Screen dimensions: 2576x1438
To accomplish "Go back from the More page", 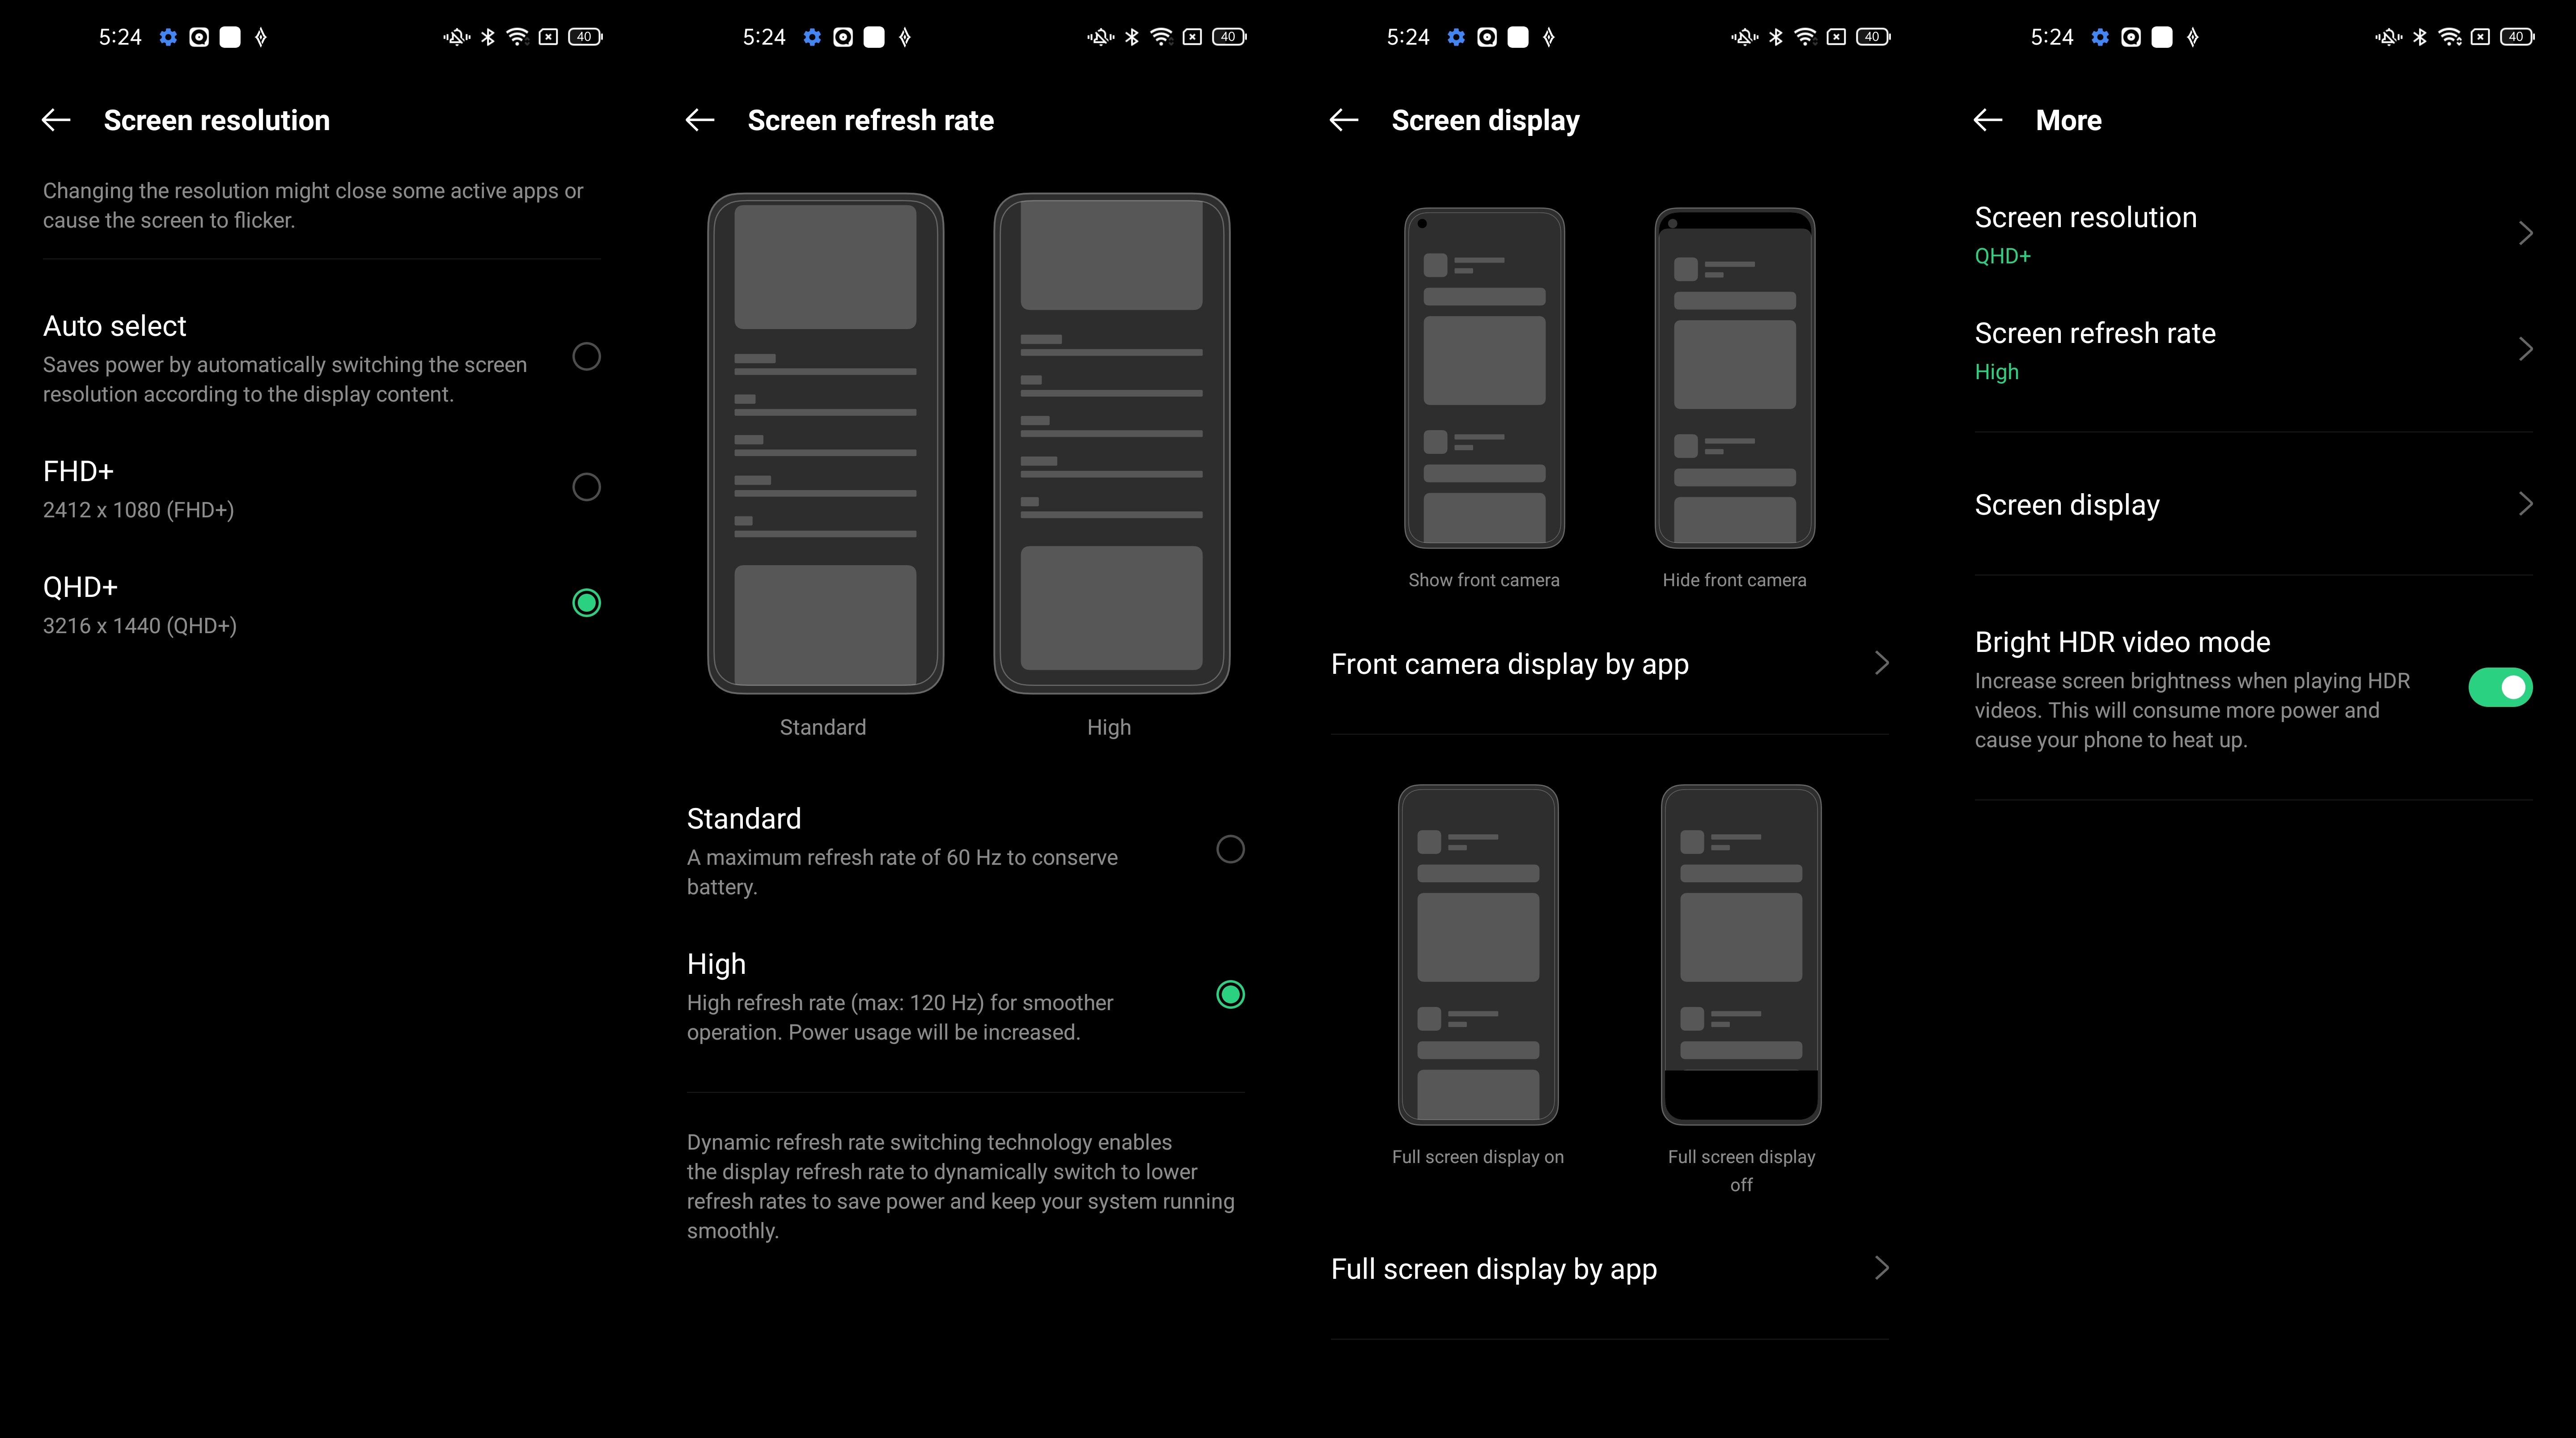I will click(x=1988, y=120).
